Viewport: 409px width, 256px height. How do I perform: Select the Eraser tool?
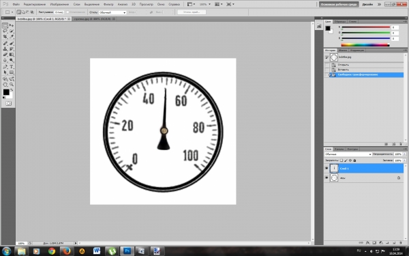5,55
